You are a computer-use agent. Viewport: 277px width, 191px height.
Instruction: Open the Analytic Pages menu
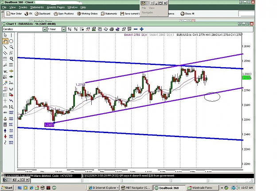(x=56, y=8)
